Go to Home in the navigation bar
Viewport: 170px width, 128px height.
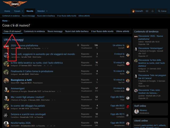click(x=7, y=11)
